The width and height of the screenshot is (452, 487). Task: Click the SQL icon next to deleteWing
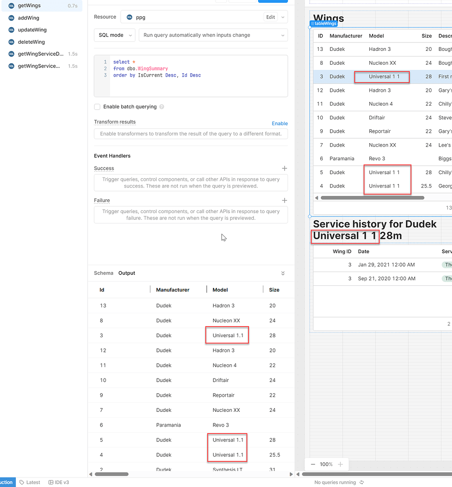click(x=10, y=42)
